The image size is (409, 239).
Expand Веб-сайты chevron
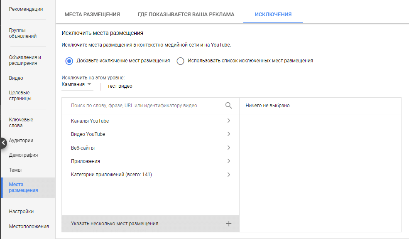[x=229, y=148]
